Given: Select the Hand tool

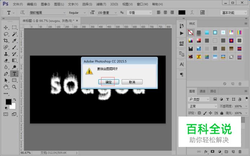Looking at the screenshot, I should point(6,87).
